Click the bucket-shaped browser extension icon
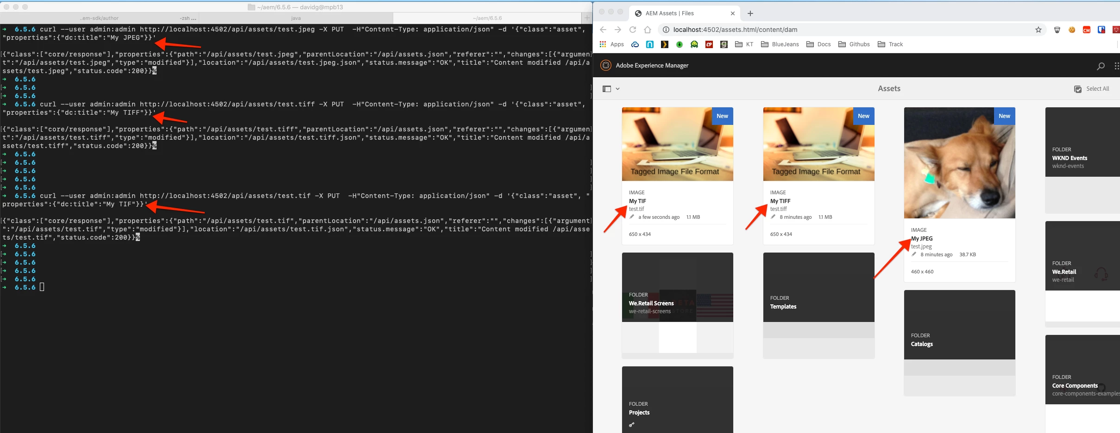Viewport: 1120px width, 433px height. pos(1057,30)
